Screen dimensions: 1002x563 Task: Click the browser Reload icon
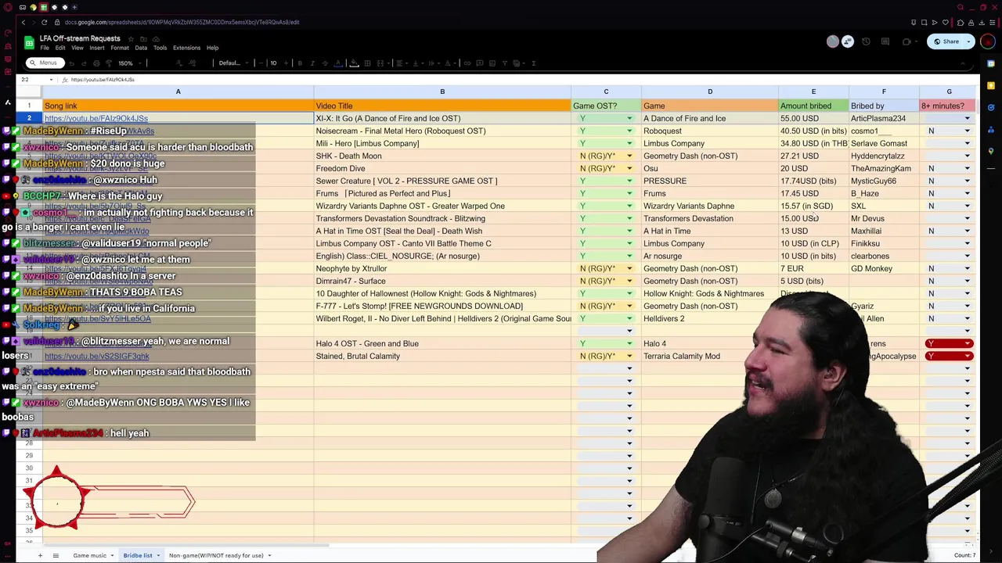pyautogui.click(x=44, y=22)
